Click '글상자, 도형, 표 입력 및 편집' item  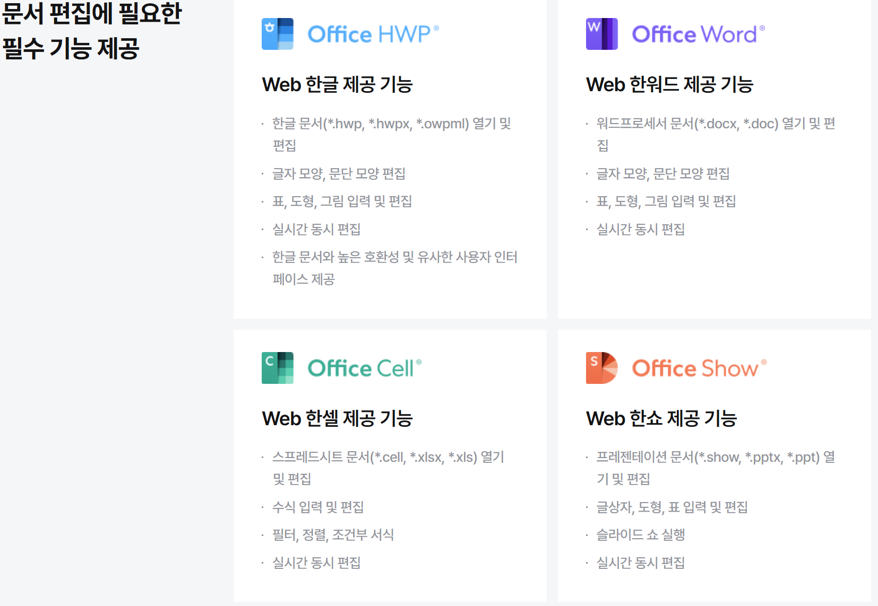pyautogui.click(x=672, y=507)
